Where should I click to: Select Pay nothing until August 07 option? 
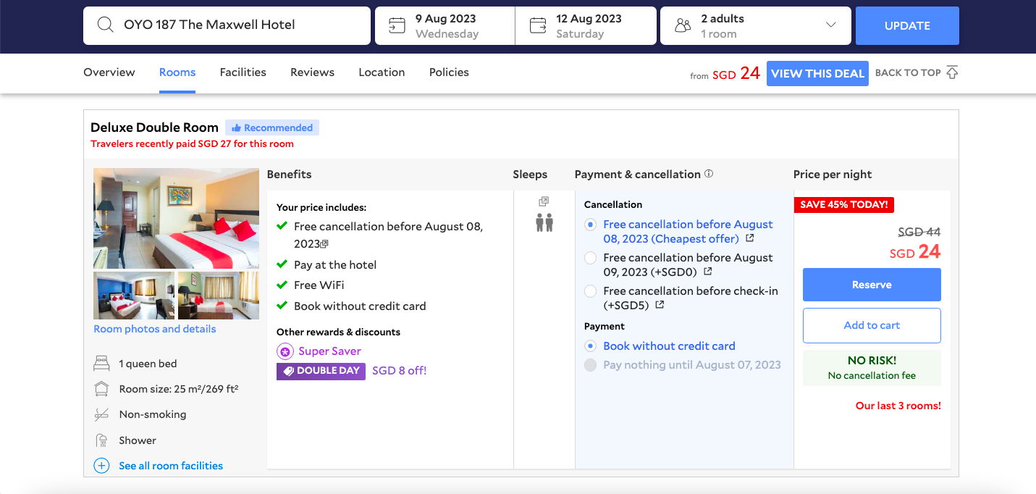coord(591,365)
